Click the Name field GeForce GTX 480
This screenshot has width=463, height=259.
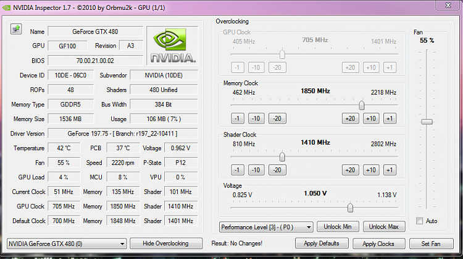[95, 32]
